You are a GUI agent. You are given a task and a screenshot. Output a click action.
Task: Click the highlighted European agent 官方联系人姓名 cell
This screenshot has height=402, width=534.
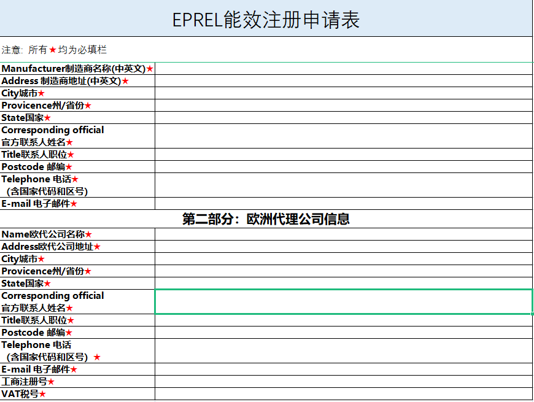[x=344, y=301]
